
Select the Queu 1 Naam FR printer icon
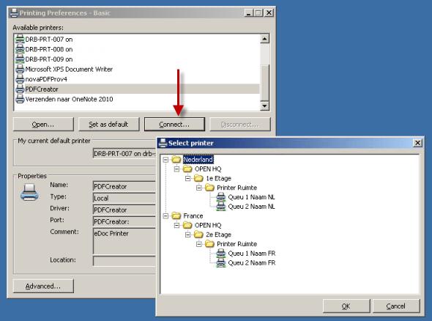click(220, 253)
